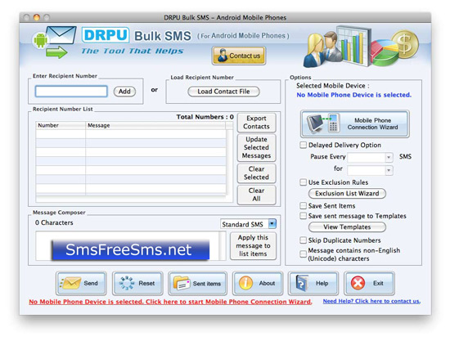Click the About info icon

(x=245, y=283)
